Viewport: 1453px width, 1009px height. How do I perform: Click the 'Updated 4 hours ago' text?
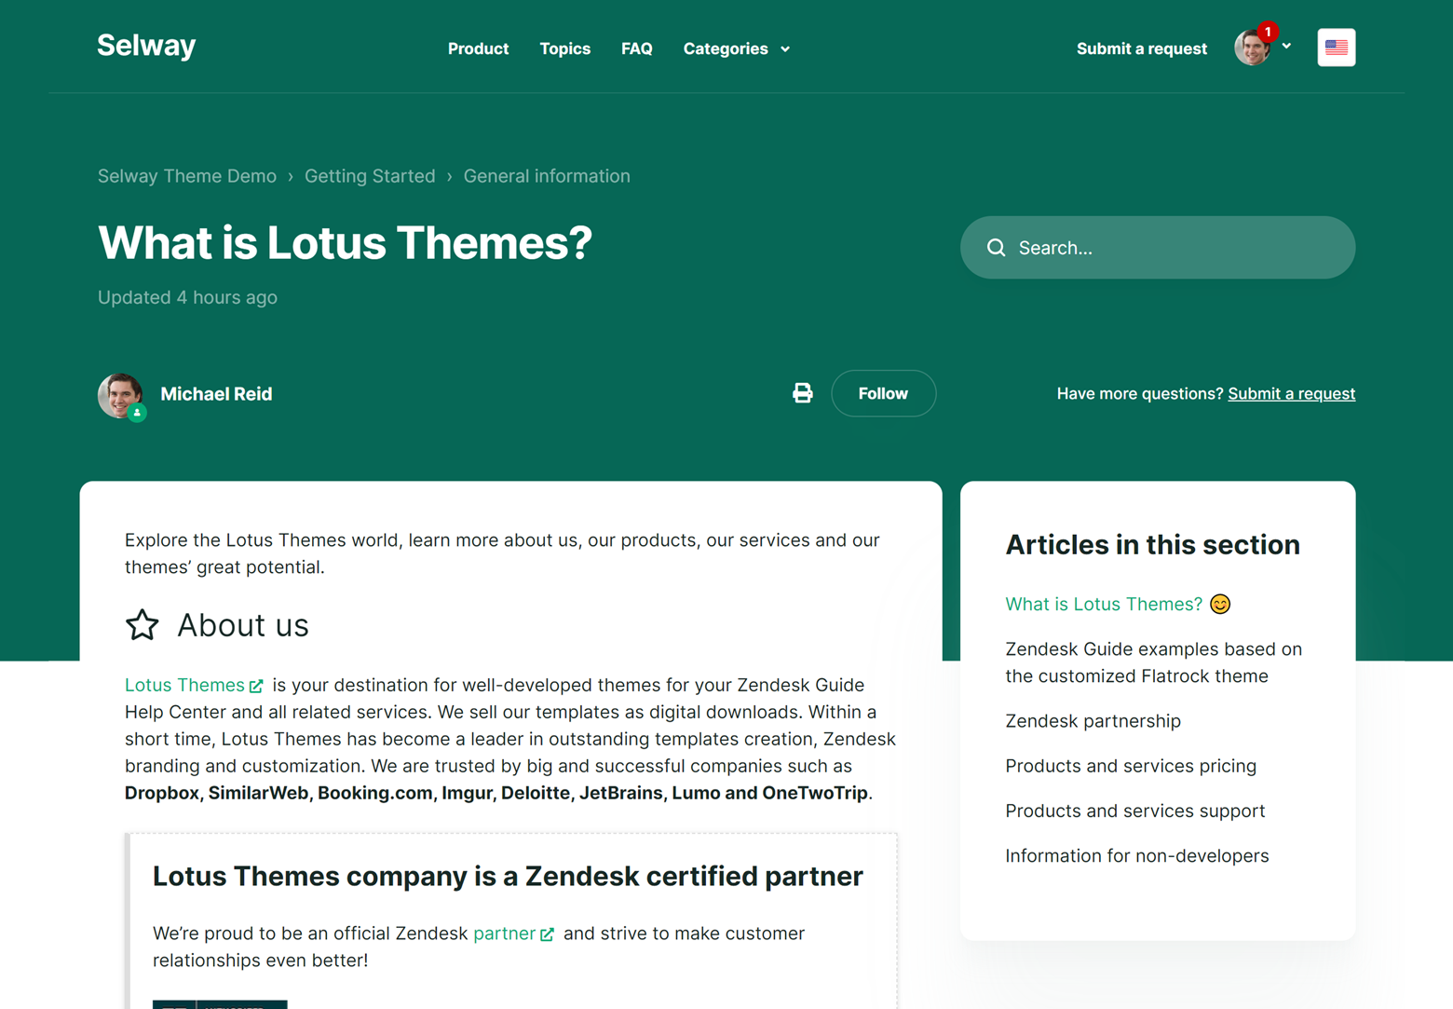(x=187, y=297)
